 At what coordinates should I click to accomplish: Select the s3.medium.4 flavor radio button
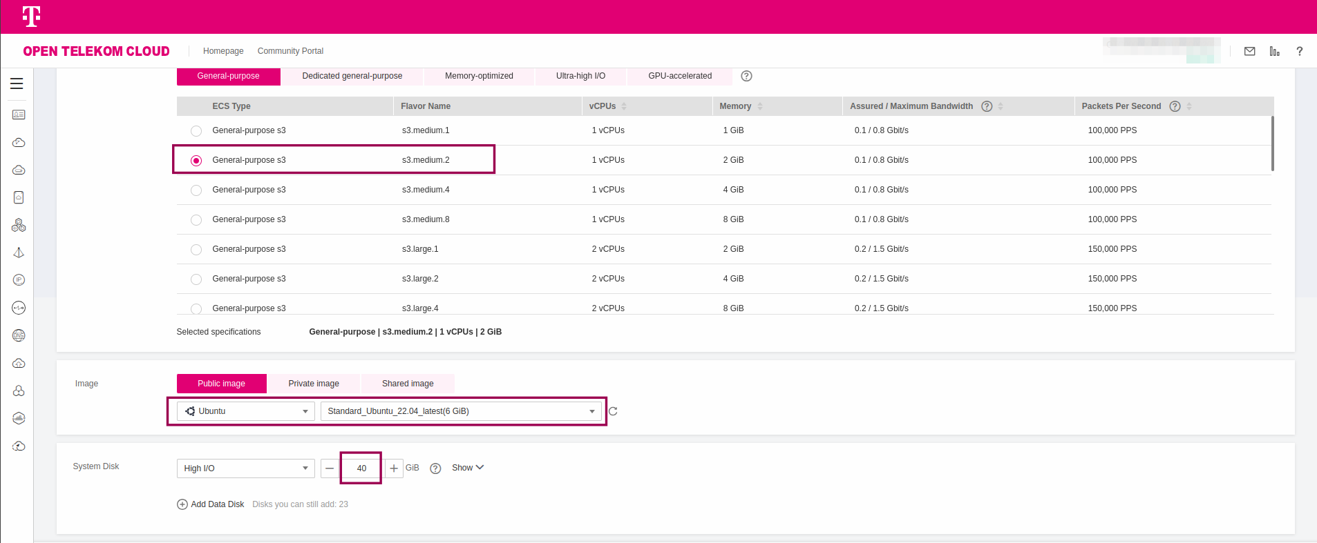[x=196, y=190]
